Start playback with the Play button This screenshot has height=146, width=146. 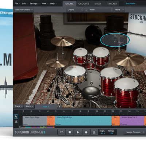pos(78,132)
